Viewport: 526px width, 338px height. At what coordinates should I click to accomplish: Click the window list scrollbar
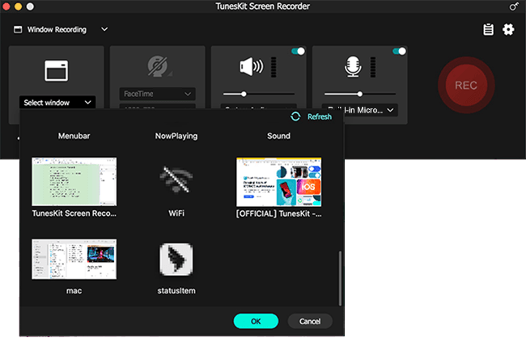pyautogui.click(x=340, y=278)
